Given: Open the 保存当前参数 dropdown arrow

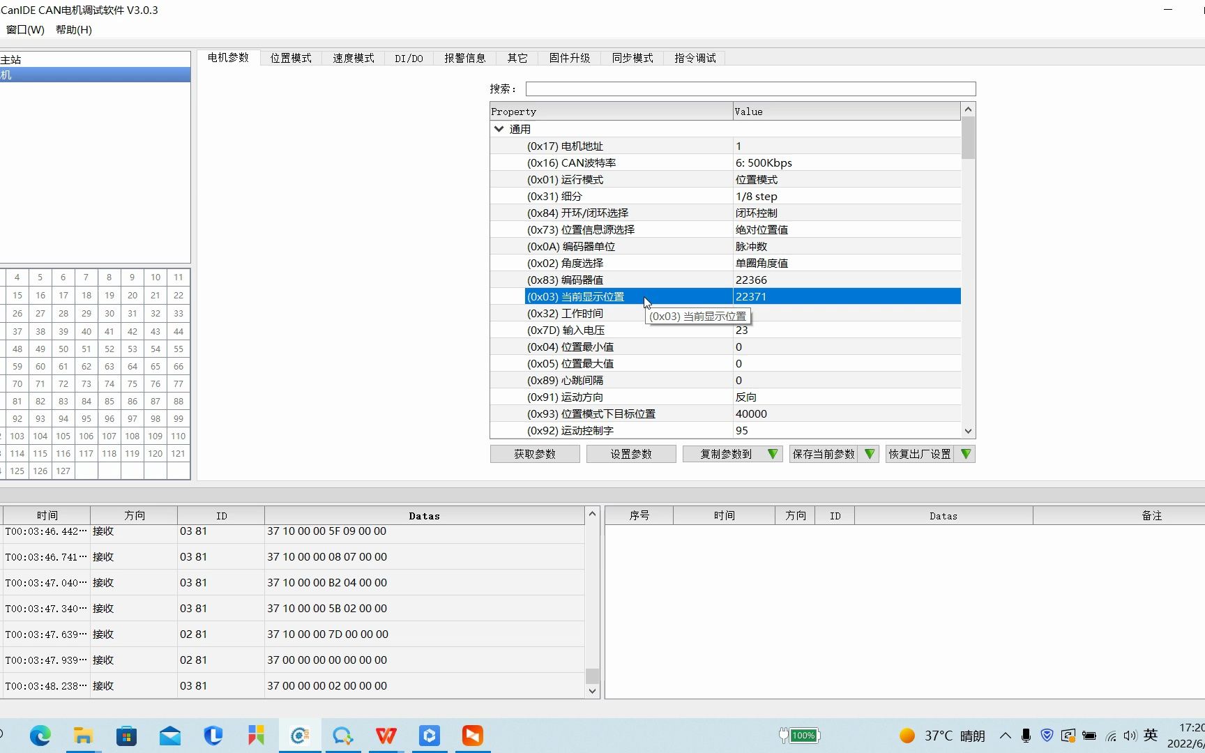Looking at the screenshot, I should tap(869, 454).
